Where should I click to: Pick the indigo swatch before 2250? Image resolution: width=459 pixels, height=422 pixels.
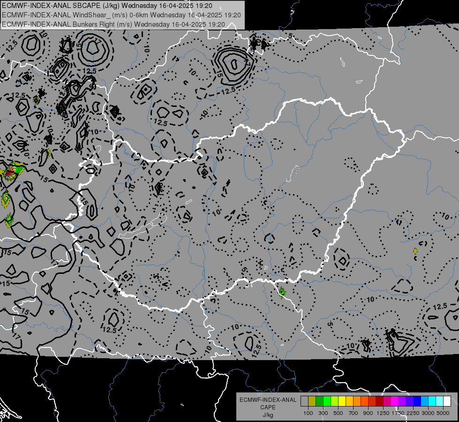tap(409, 401)
